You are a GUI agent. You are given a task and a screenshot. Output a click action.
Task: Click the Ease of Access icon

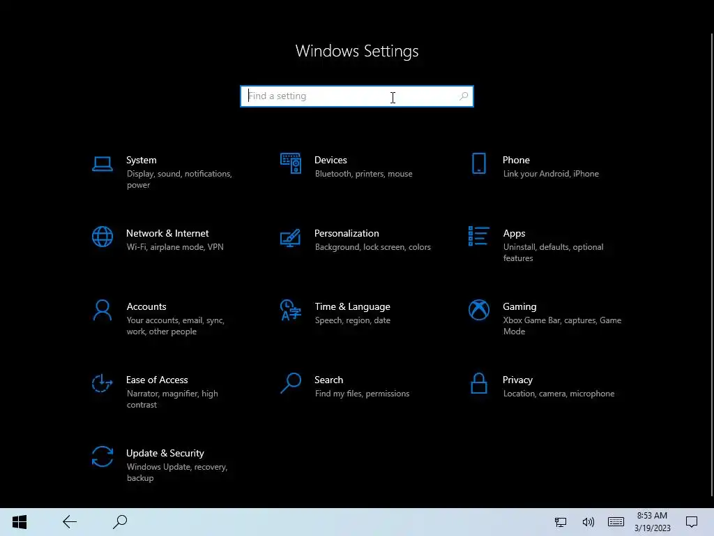(102, 383)
